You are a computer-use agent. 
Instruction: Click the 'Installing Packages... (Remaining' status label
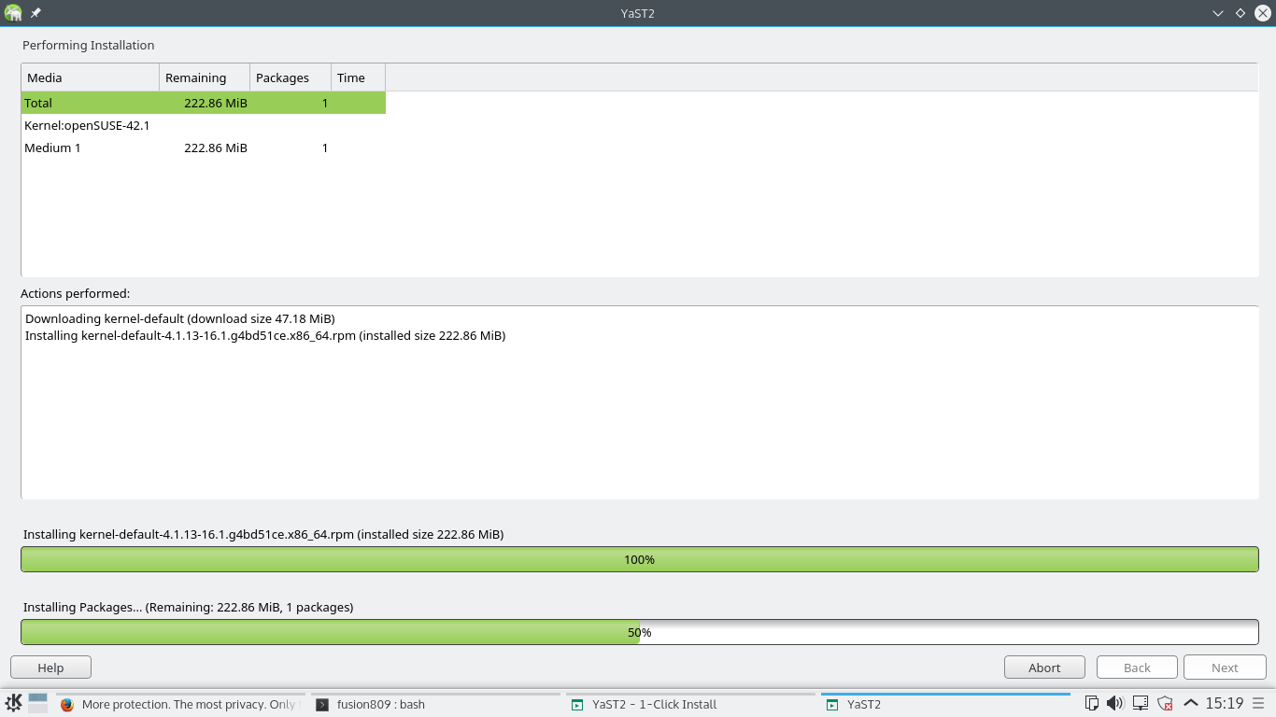(x=188, y=607)
